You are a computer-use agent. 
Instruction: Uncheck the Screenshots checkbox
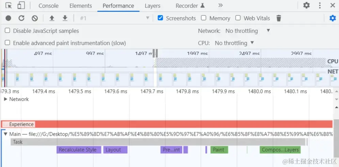coord(160,18)
